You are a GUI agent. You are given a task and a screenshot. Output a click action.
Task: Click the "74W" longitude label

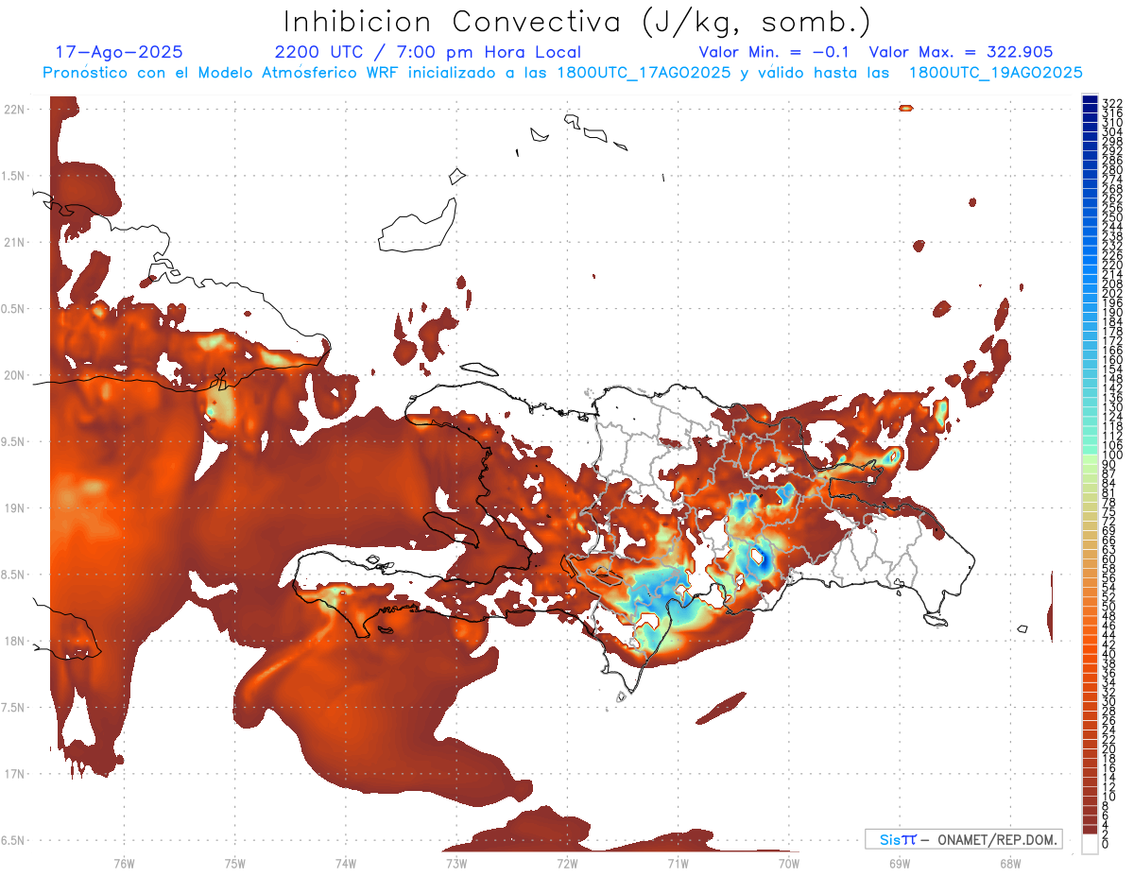(345, 863)
